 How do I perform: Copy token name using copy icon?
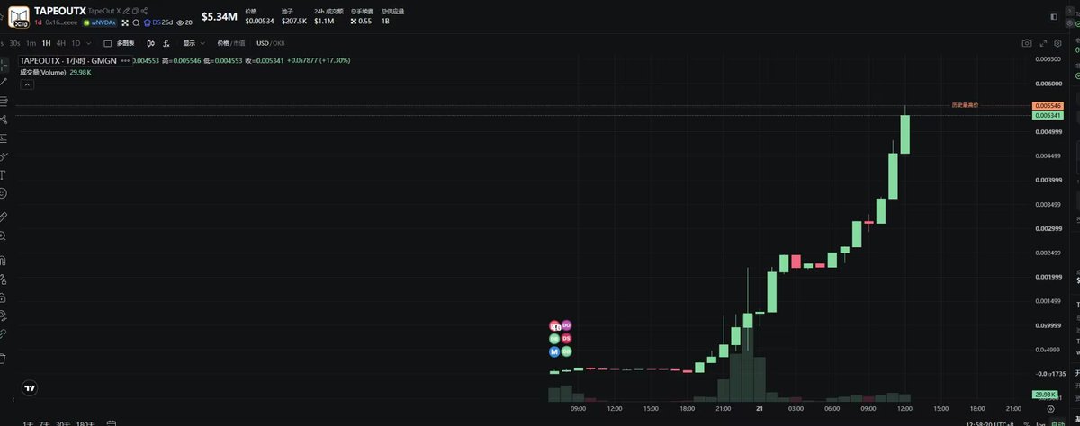click(135, 11)
